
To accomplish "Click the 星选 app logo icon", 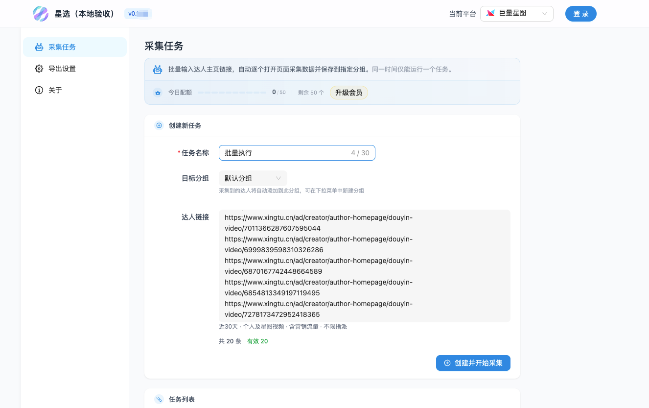I will tap(41, 14).
